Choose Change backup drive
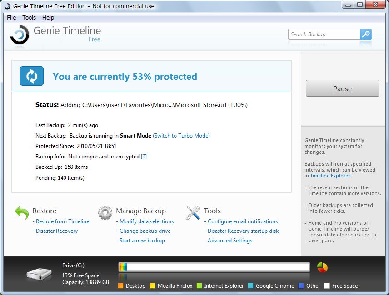The image size is (389, 295). click(x=145, y=231)
